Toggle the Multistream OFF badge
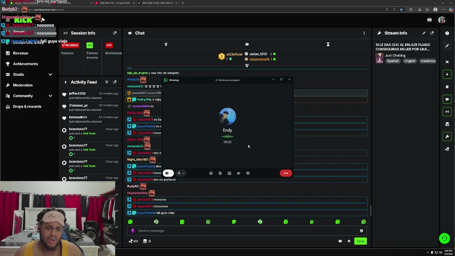 click(109, 45)
